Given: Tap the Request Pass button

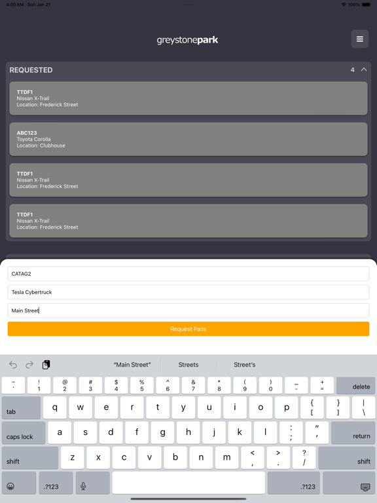Looking at the screenshot, I should (188, 329).
